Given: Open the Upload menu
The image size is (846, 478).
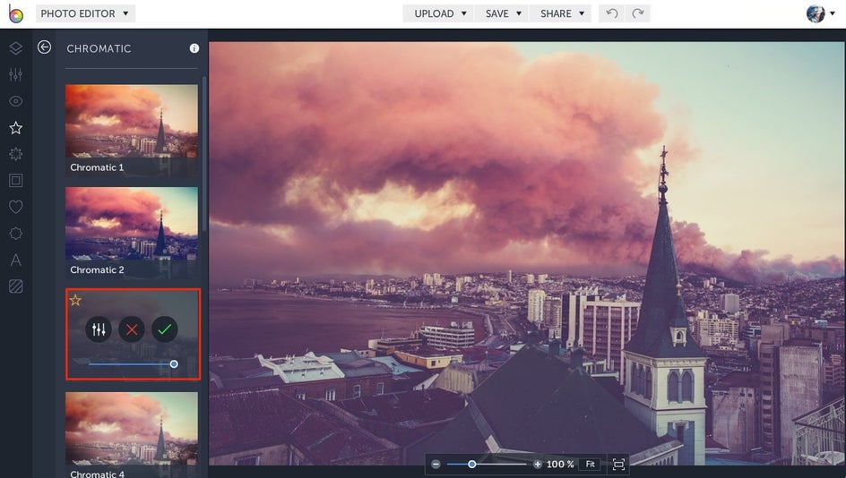Looking at the screenshot, I should (438, 13).
